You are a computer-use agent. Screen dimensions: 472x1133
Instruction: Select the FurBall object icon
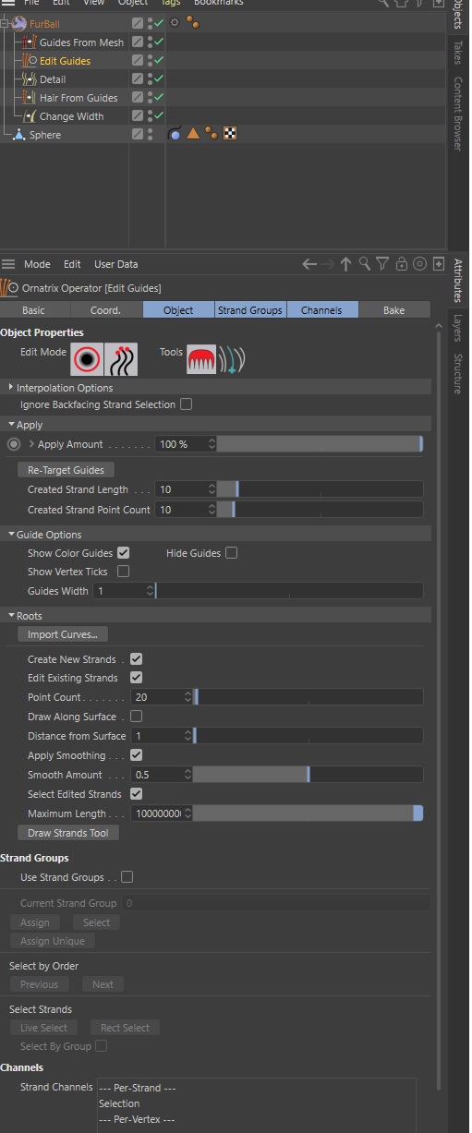click(18, 23)
